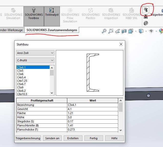The width and height of the screenshot is (163, 147).
Task: Open the view orientation dropdown arrow
Action: coord(136,31)
